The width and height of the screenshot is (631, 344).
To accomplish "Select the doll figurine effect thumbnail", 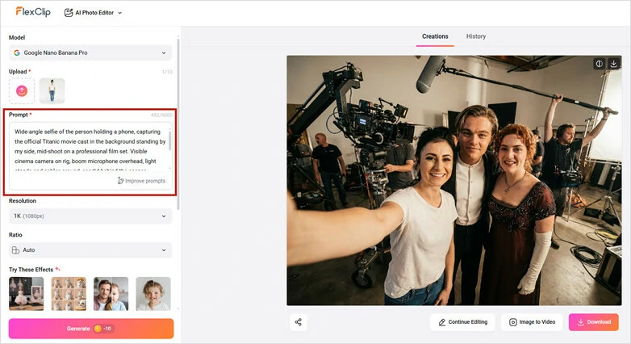I will point(26,294).
